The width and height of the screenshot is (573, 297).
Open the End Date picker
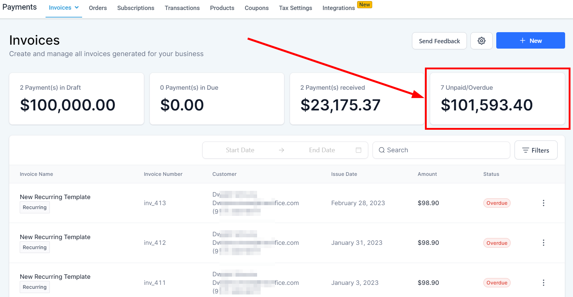click(x=322, y=150)
